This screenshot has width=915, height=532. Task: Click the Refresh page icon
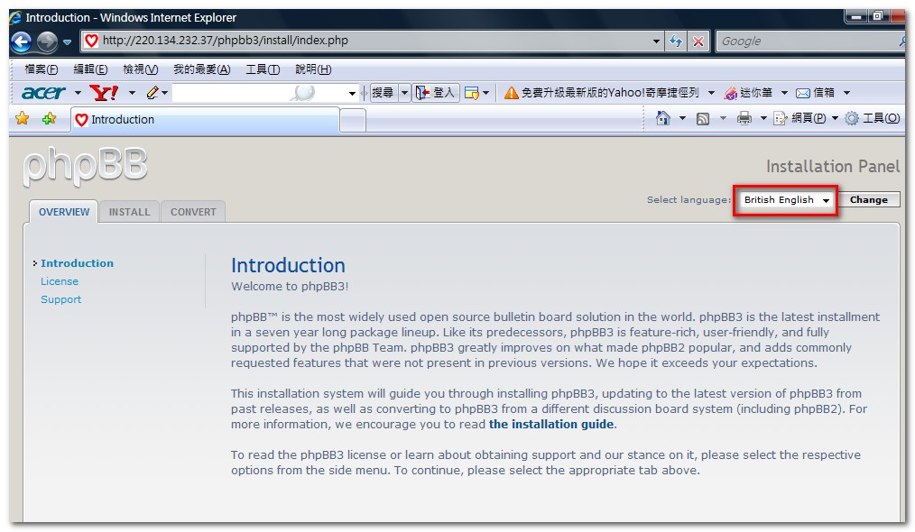coord(677,41)
